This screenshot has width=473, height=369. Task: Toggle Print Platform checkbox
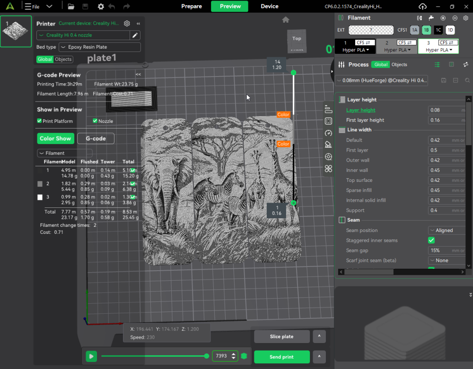click(39, 121)
